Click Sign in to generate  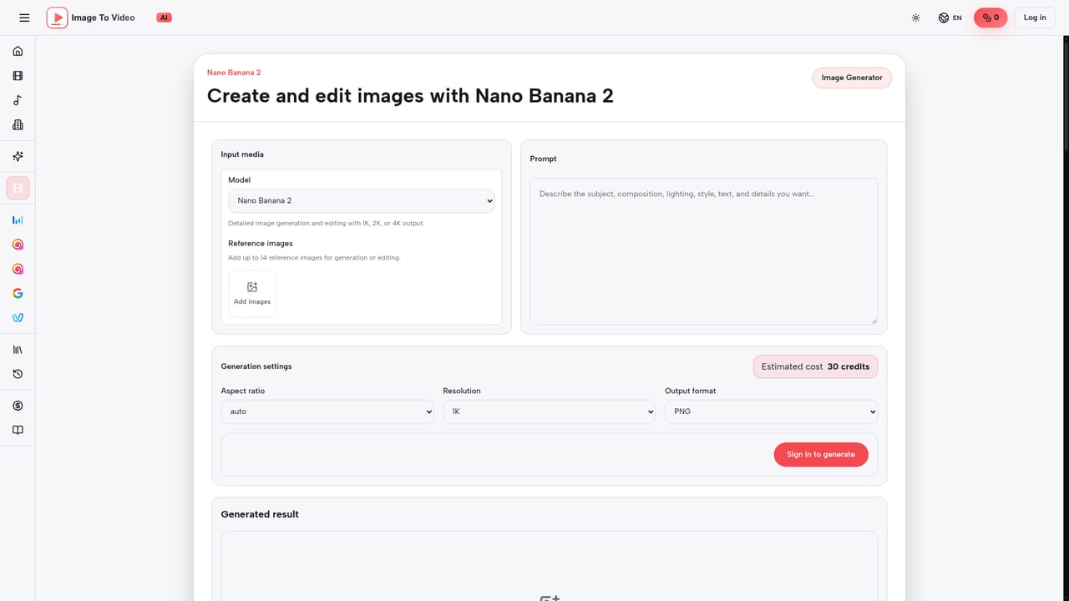[821, 454]
